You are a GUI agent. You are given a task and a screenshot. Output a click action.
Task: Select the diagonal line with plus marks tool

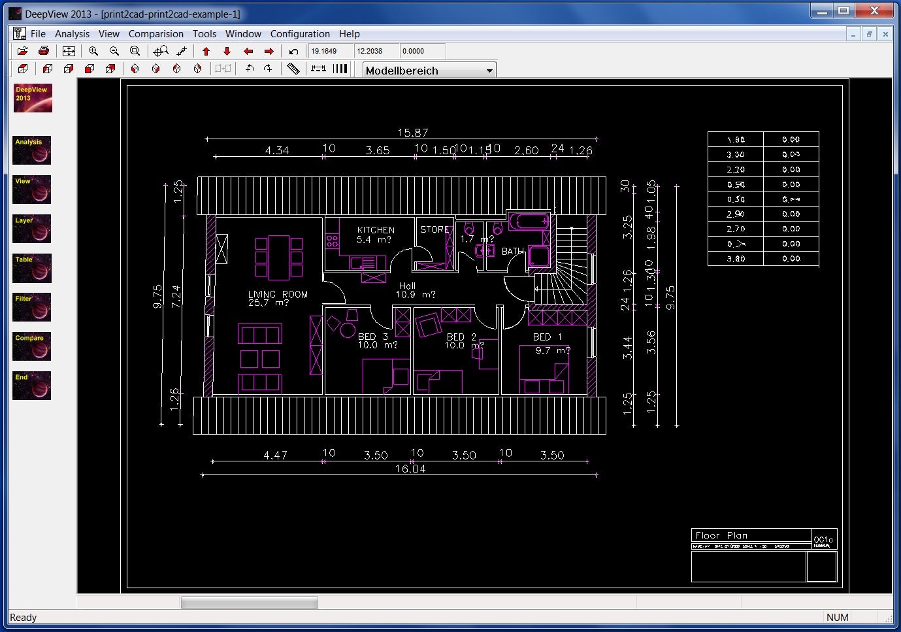pyautogui.click(x=182, y=51)
